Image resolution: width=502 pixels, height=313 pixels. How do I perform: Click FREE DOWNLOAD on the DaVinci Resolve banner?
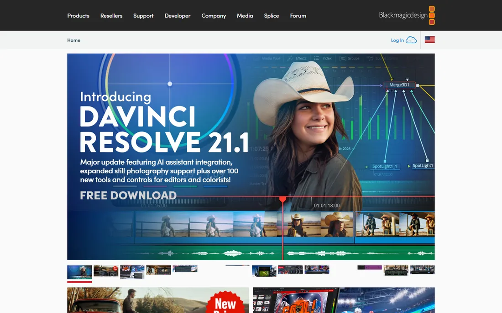coord(128,195)
